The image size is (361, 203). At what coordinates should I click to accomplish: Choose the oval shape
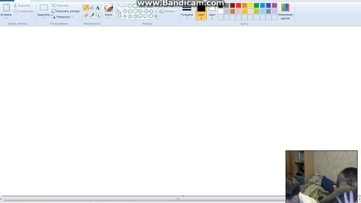pyautogui.click(x=130, y=6)
